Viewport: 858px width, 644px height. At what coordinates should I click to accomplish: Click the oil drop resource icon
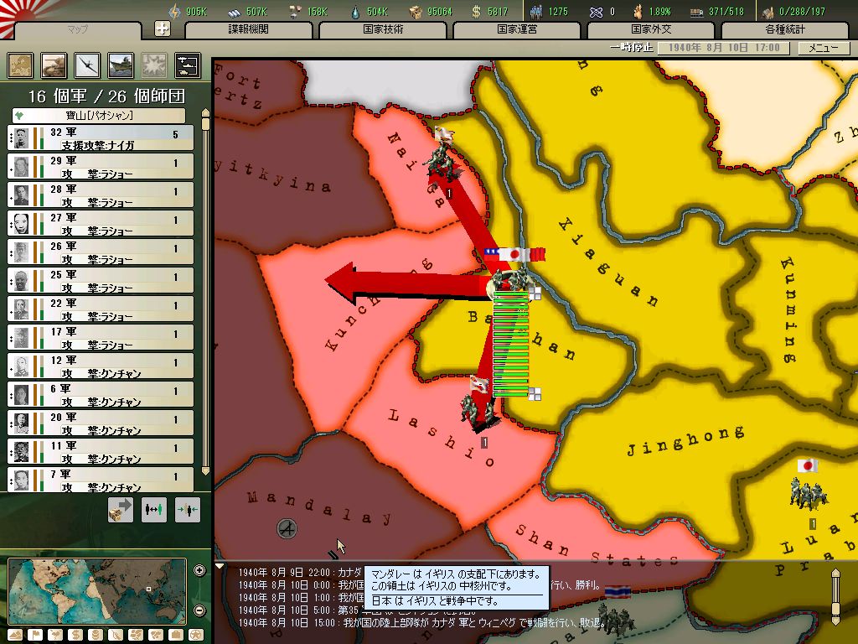click(x=355, y=12)
